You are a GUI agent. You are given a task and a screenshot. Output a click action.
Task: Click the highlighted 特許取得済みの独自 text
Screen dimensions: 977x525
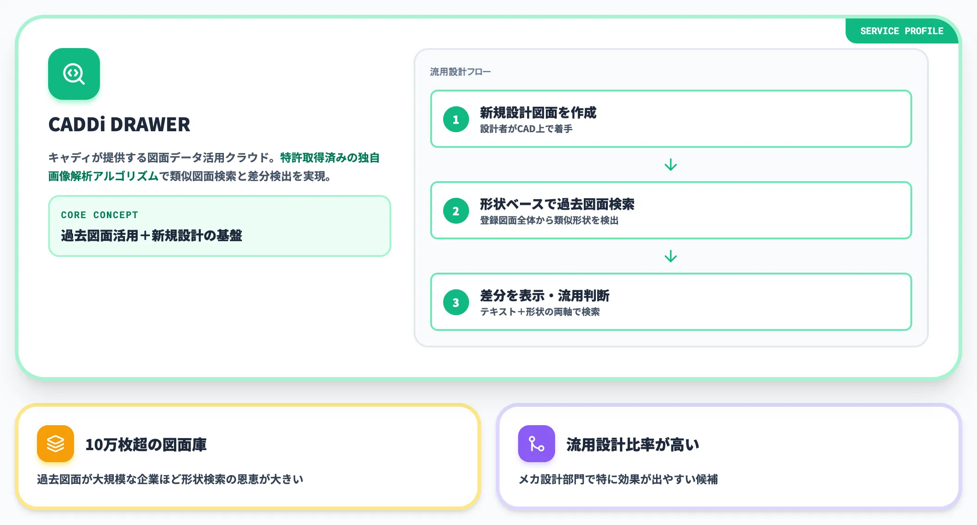click(330, 158)
